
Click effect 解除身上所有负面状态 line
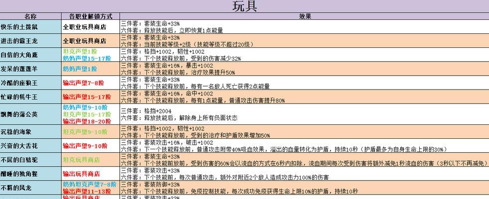click(x=179, y=118)
